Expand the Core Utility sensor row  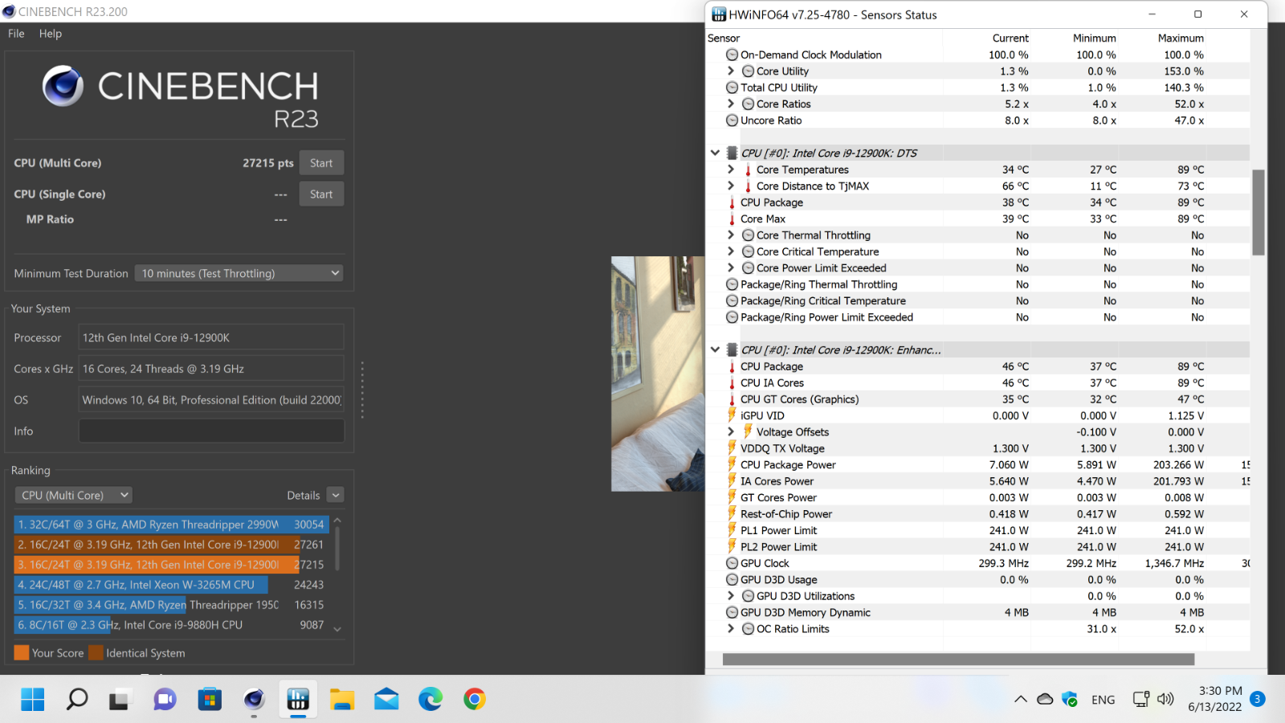pyautogui.click(x=731, y=71)
